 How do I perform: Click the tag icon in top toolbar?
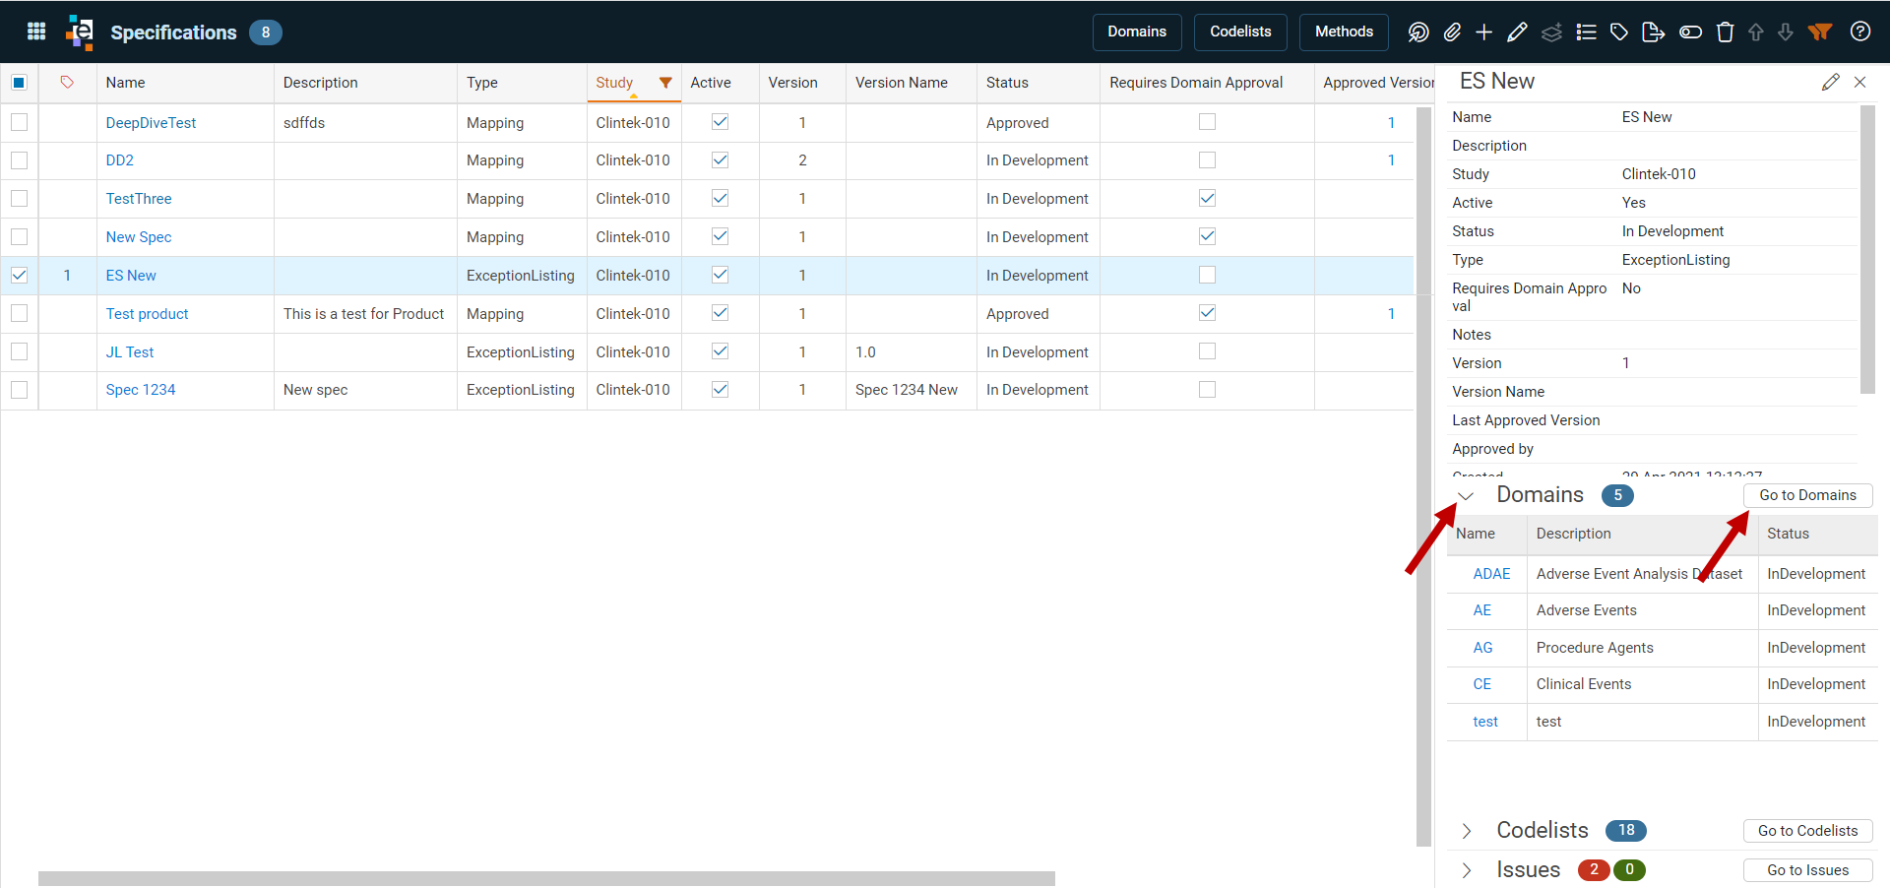1619,32
